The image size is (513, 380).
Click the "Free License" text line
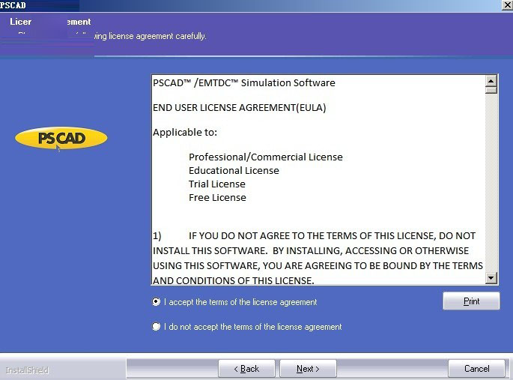217,197
